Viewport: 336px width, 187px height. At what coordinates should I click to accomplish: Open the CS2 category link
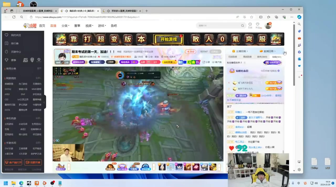(7, 100)
